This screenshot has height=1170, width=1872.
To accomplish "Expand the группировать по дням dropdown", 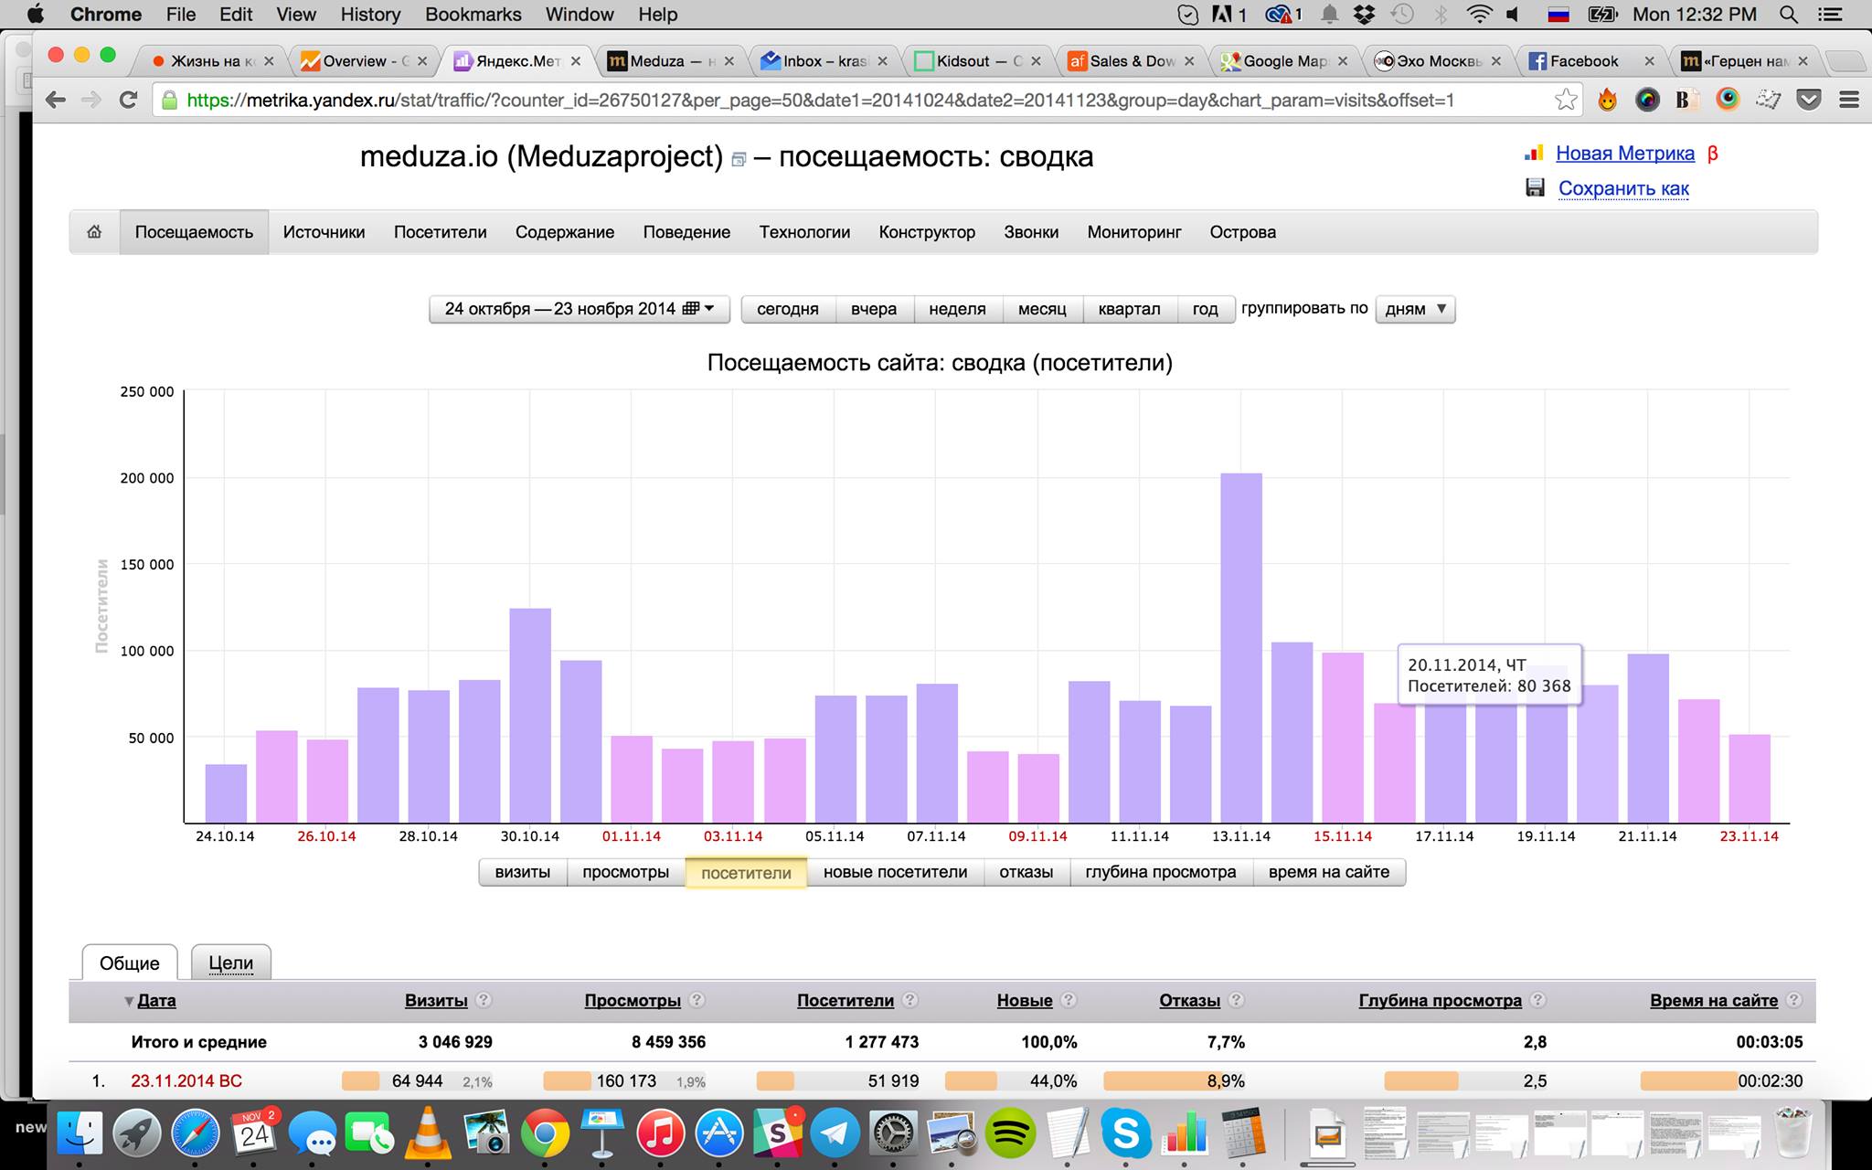I will pos(1415,309).
